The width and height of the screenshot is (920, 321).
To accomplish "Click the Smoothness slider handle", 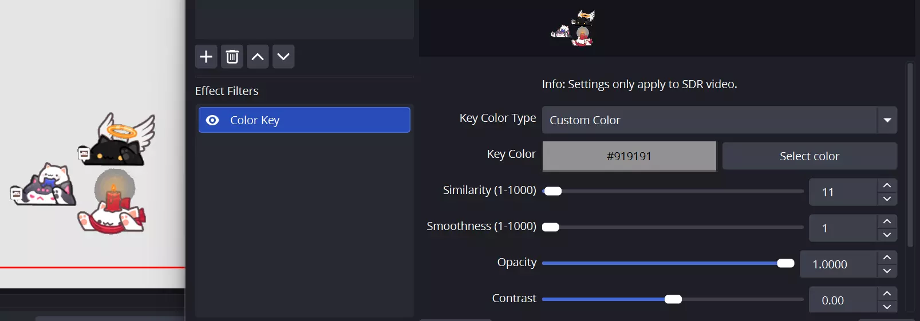I will point(551,227).
